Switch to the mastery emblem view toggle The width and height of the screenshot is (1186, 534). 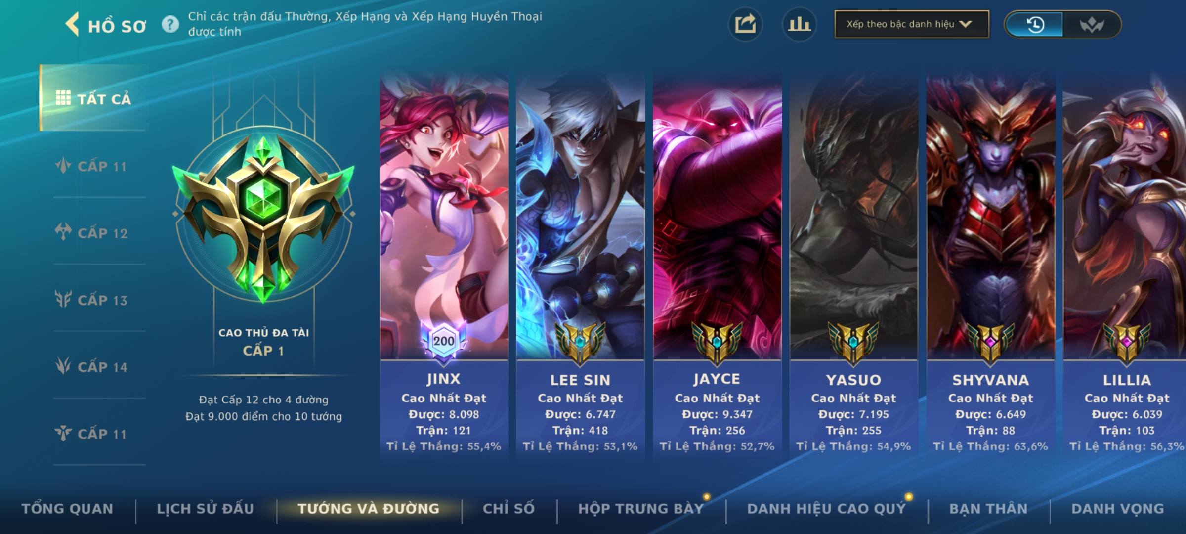tap(1091, 24)
